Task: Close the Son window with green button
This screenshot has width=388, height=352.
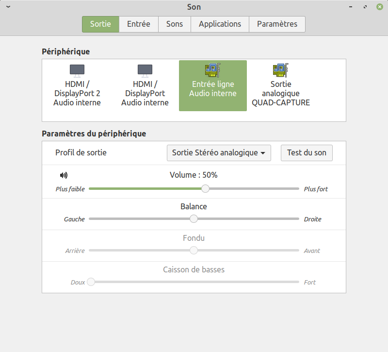Action: pyautogui.click(x=379, y=7)
